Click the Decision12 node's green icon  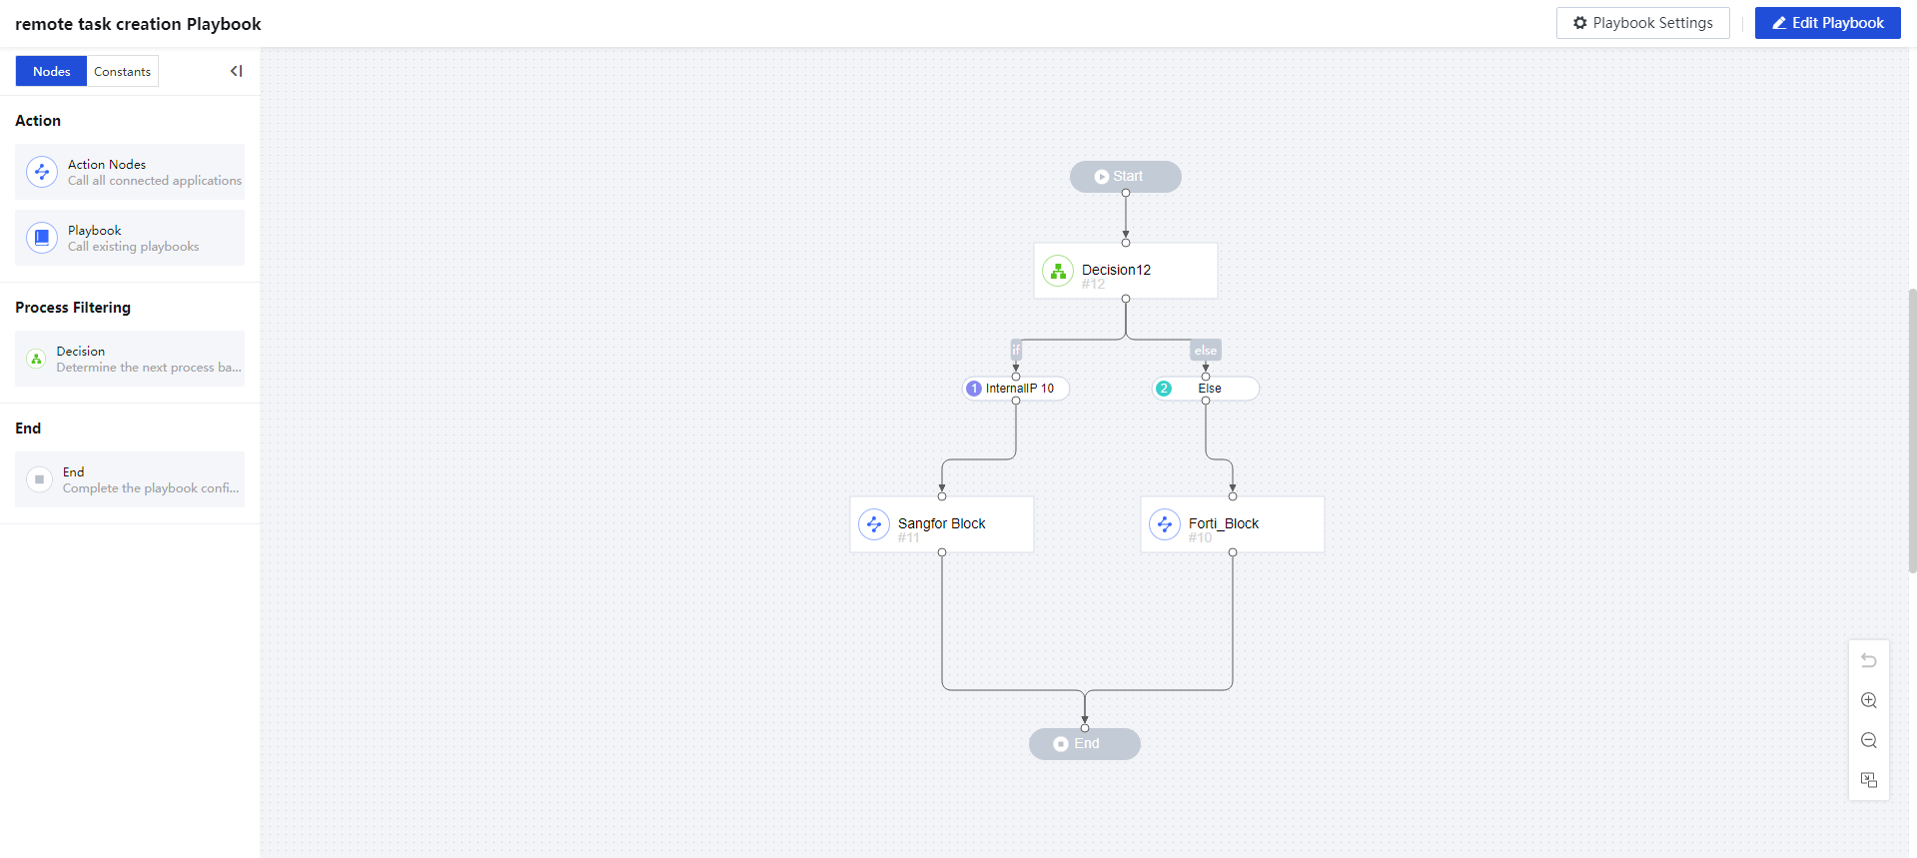1058,271
